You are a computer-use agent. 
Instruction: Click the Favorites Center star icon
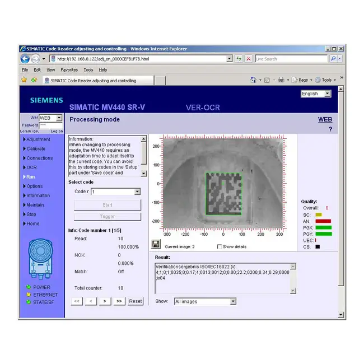pos(24,80)
